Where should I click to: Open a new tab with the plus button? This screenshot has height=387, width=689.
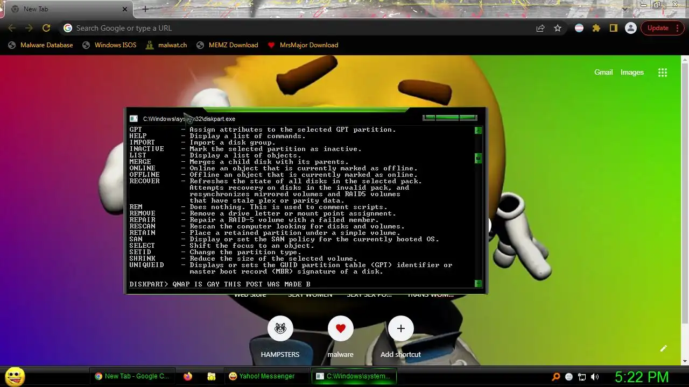click(x=145, y=9)
